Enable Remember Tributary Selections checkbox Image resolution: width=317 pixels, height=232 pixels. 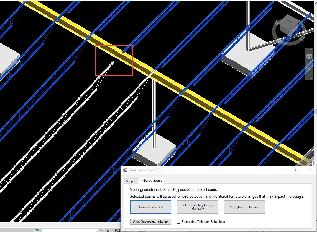tap(179, 222)
